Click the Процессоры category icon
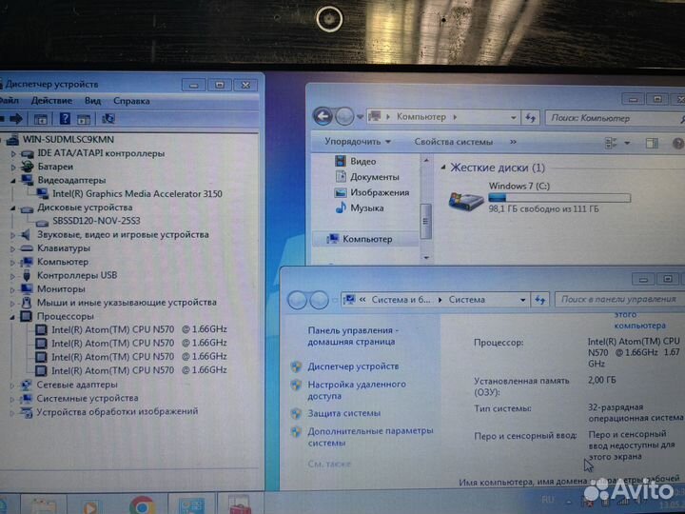The width and height of the screenshot is (685, 514). (27, 316)
